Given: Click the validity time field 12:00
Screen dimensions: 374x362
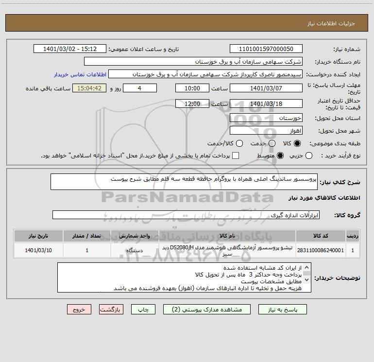Looking at the screenshot, I should [x=192, y=103].
